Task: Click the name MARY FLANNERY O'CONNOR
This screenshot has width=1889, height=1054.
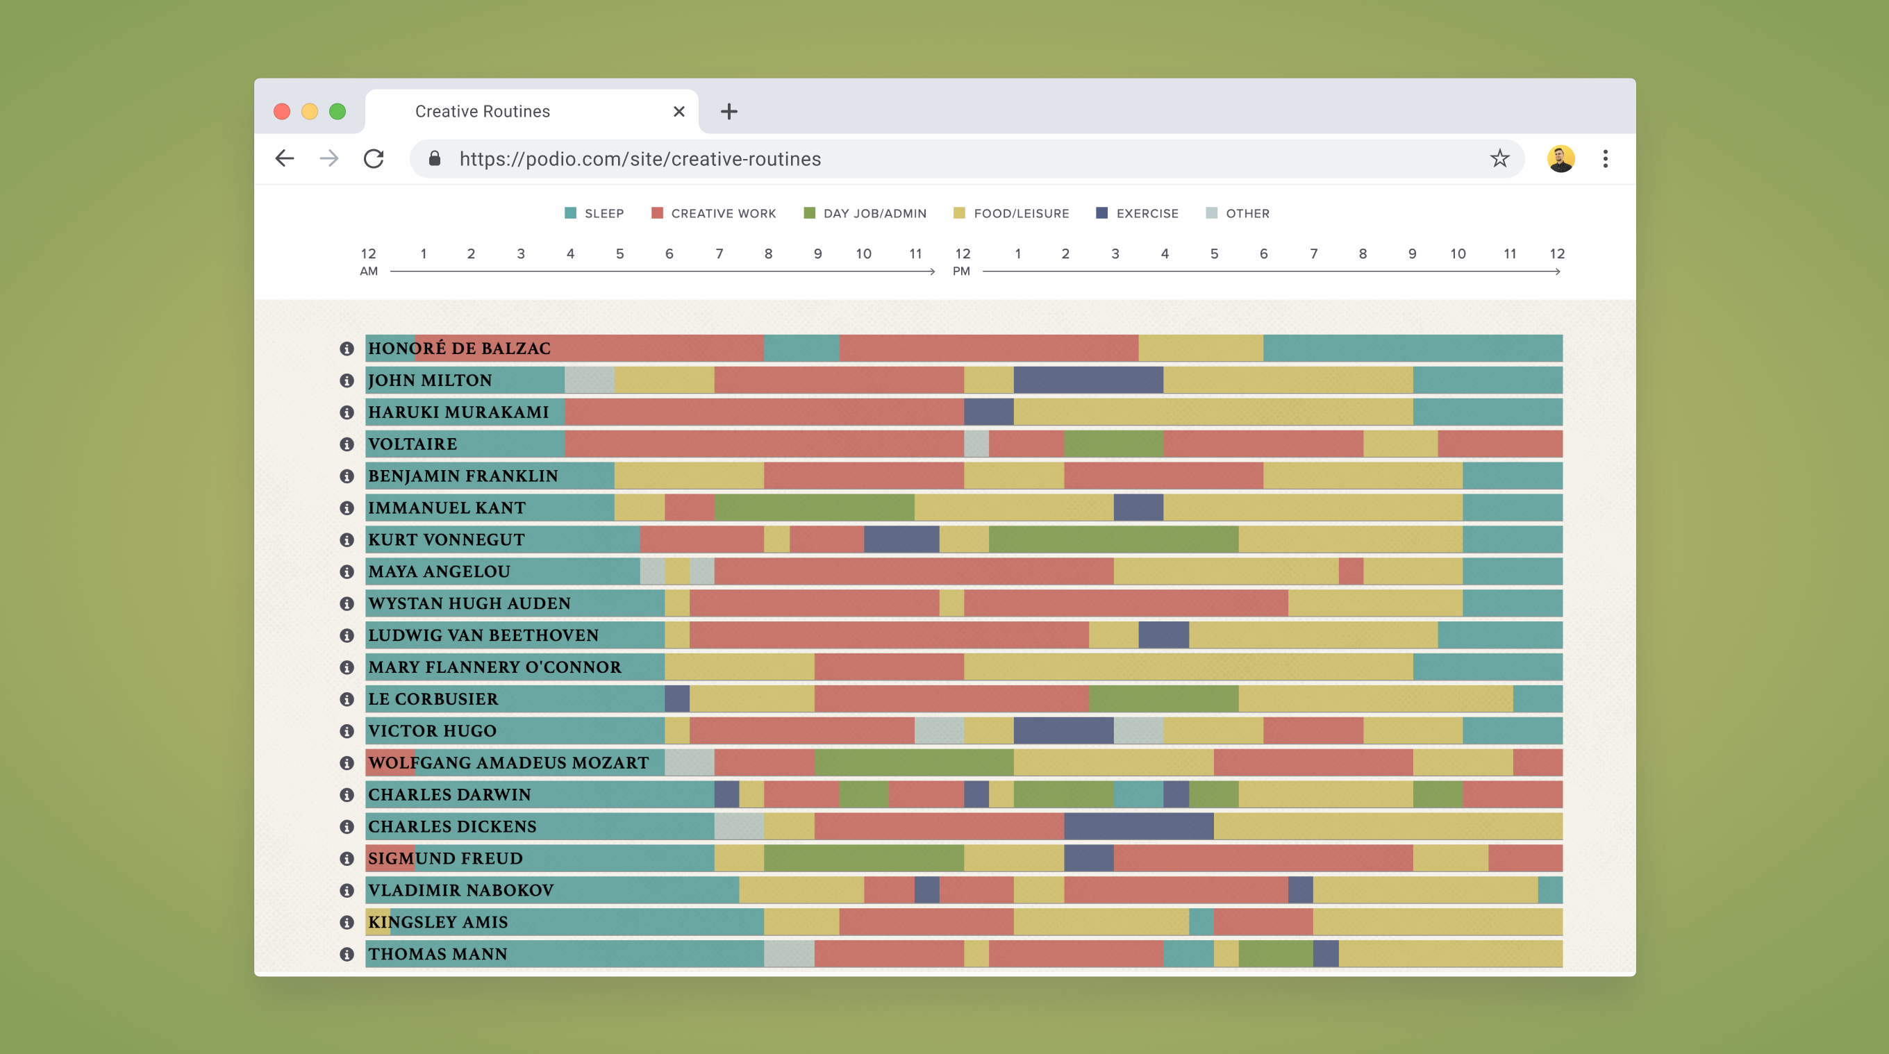Action: coord(494,668)
